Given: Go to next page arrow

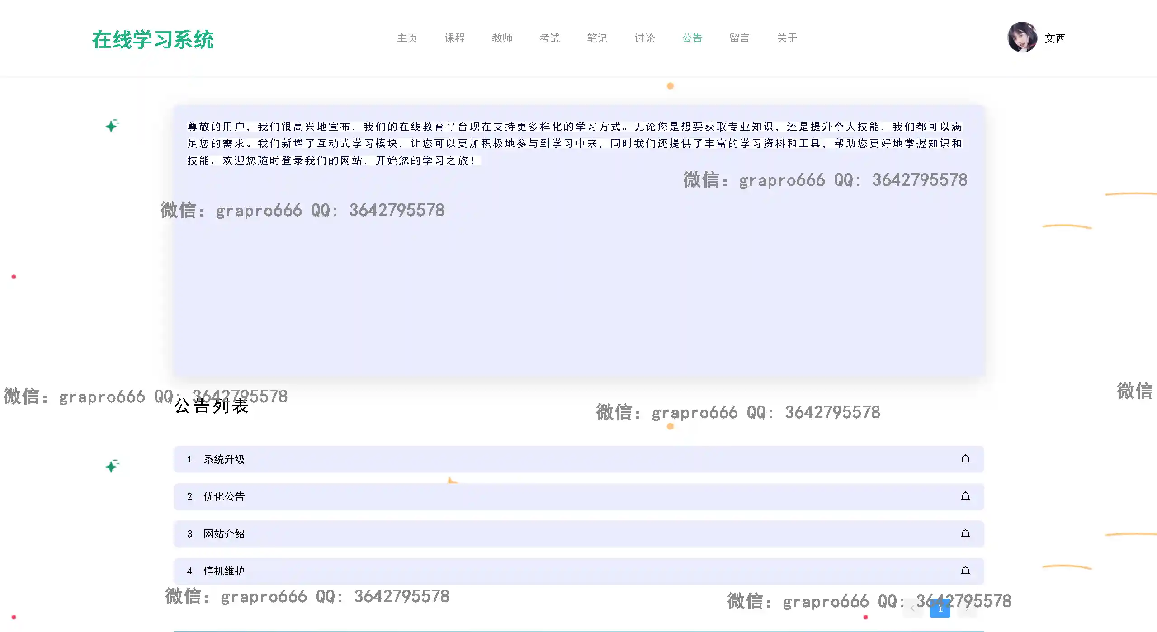Looking at the screenshot, I should pos(967,608).
